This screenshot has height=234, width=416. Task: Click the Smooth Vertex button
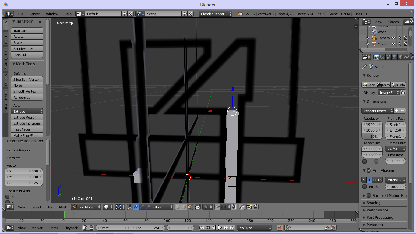(x=27, y=91)
